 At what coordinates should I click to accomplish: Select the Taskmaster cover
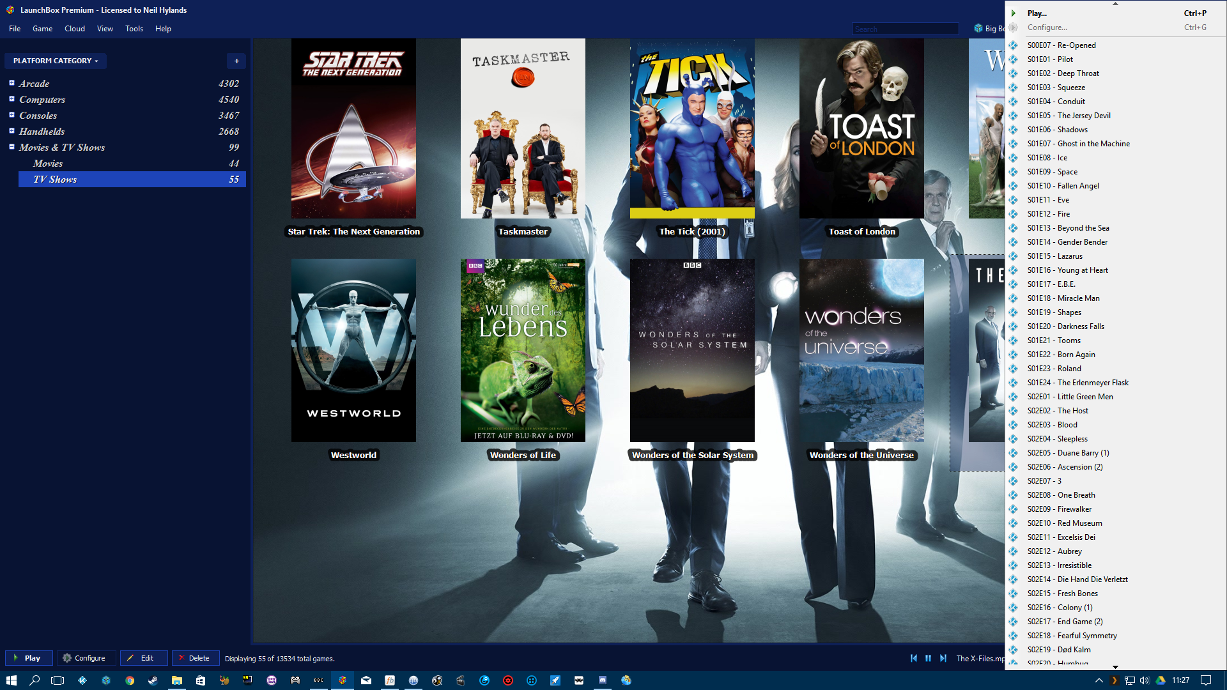(523, 128)
